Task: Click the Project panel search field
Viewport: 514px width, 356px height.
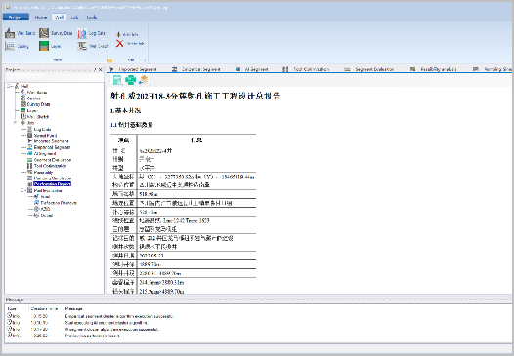Action: pos(24,77)
